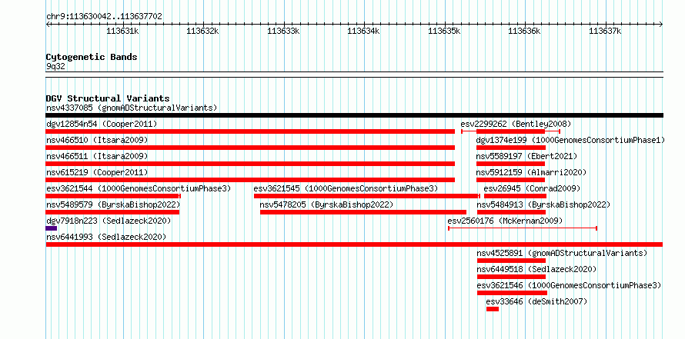685x339 pixels.
Task: Click the 113636k ruler tick label
Action: [x=525, y=31]
